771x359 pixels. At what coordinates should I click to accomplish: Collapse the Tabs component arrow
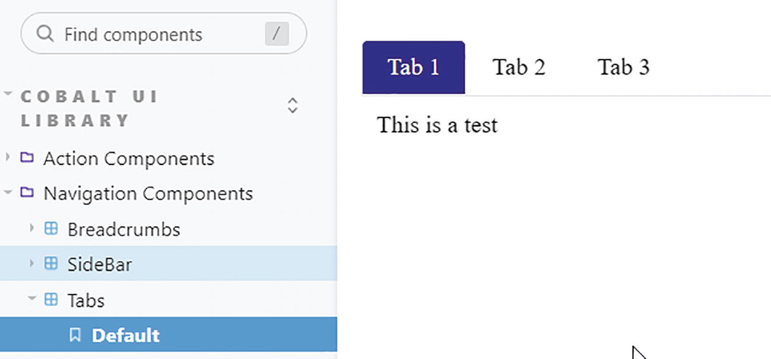[x=32, y=300]
